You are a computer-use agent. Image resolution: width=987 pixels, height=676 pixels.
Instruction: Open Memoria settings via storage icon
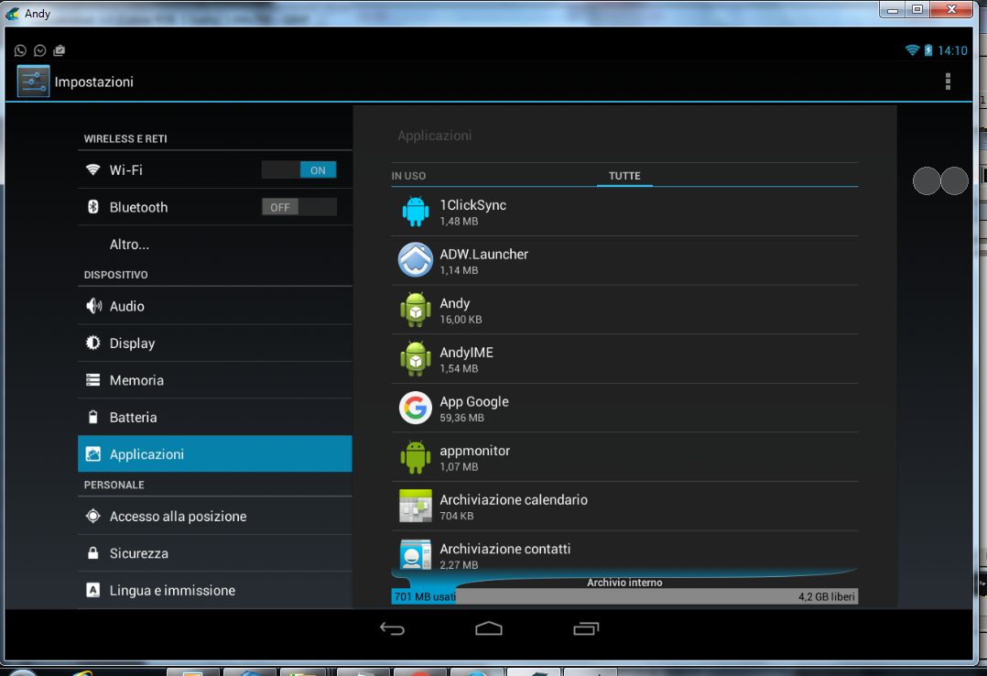(x=92, y=380)
